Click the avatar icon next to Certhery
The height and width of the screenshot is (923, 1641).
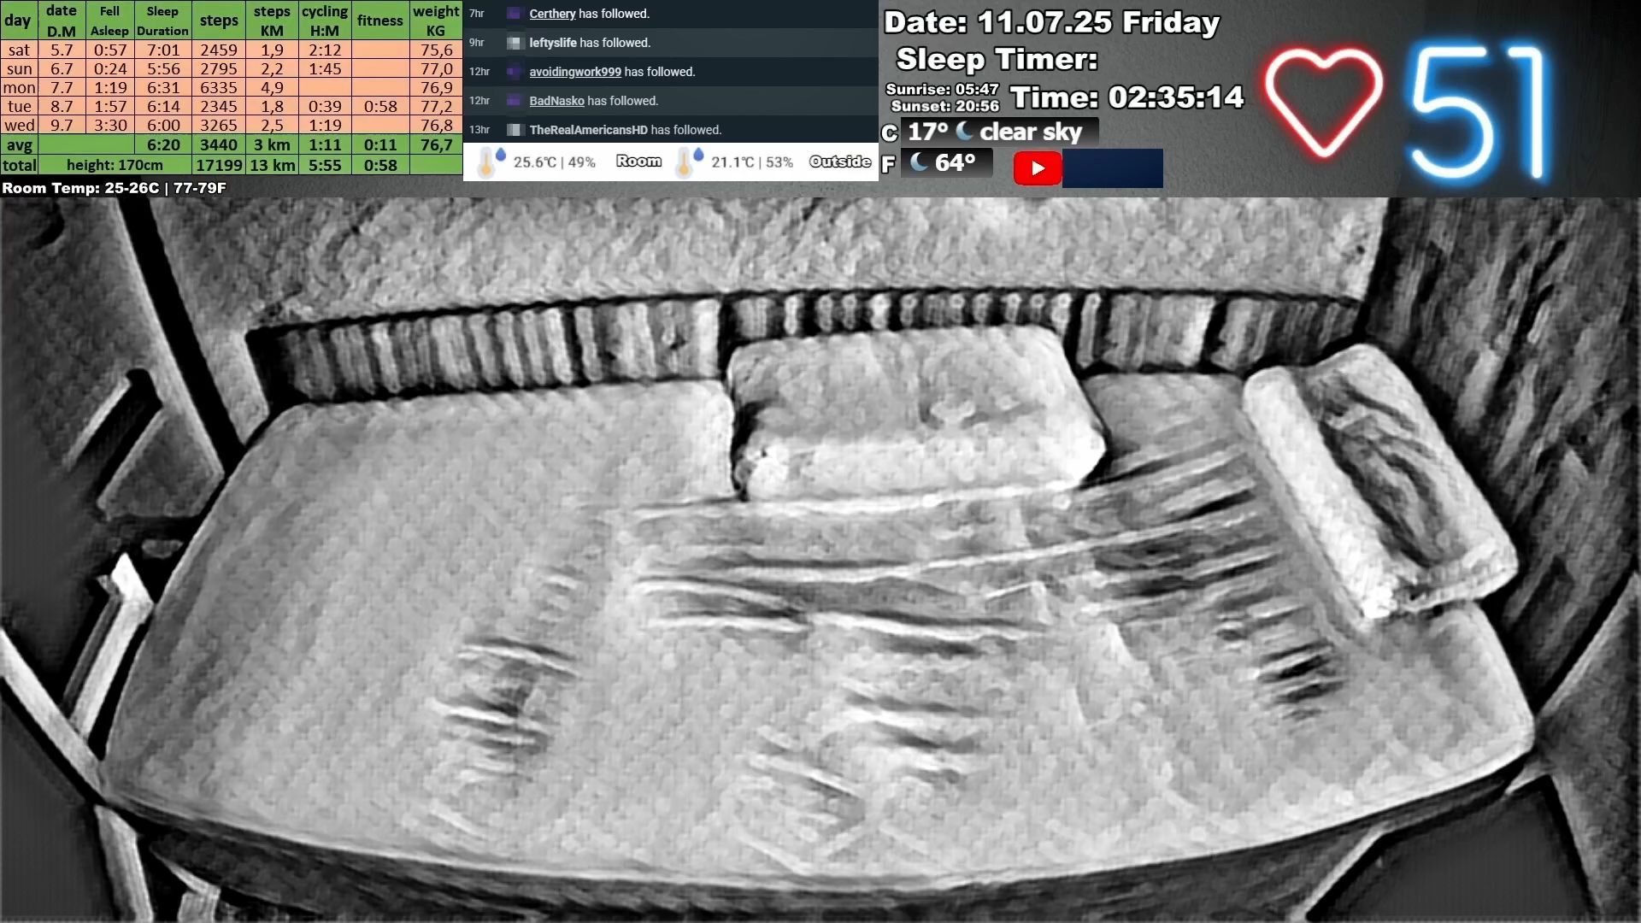point(514,14)
